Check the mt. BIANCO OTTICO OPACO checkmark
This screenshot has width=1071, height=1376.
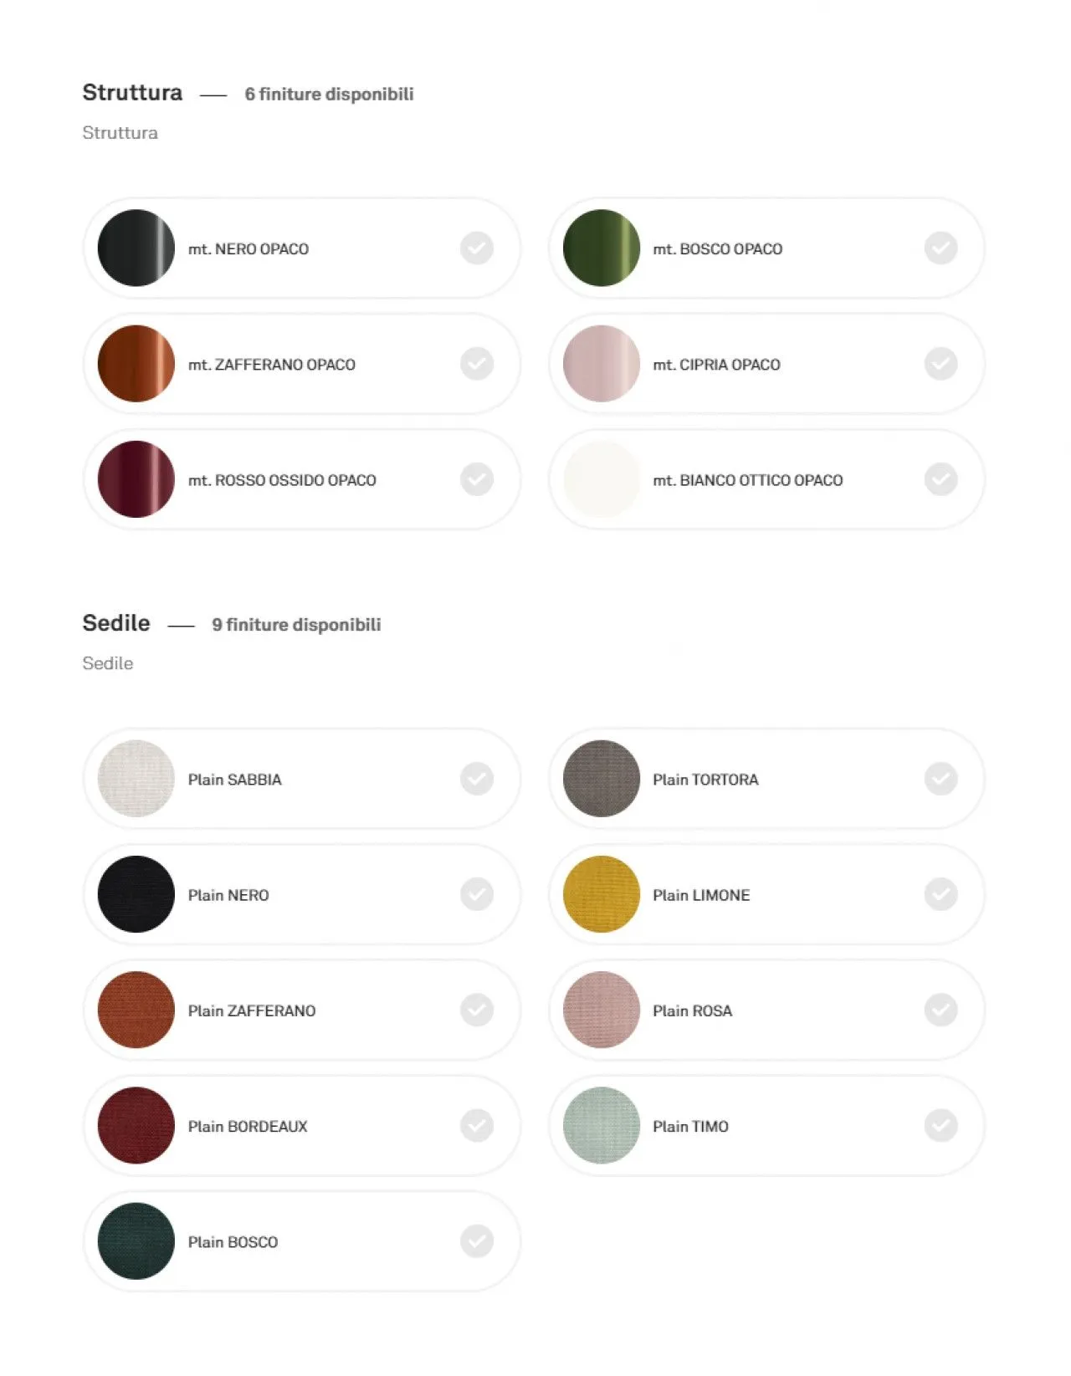941,479
